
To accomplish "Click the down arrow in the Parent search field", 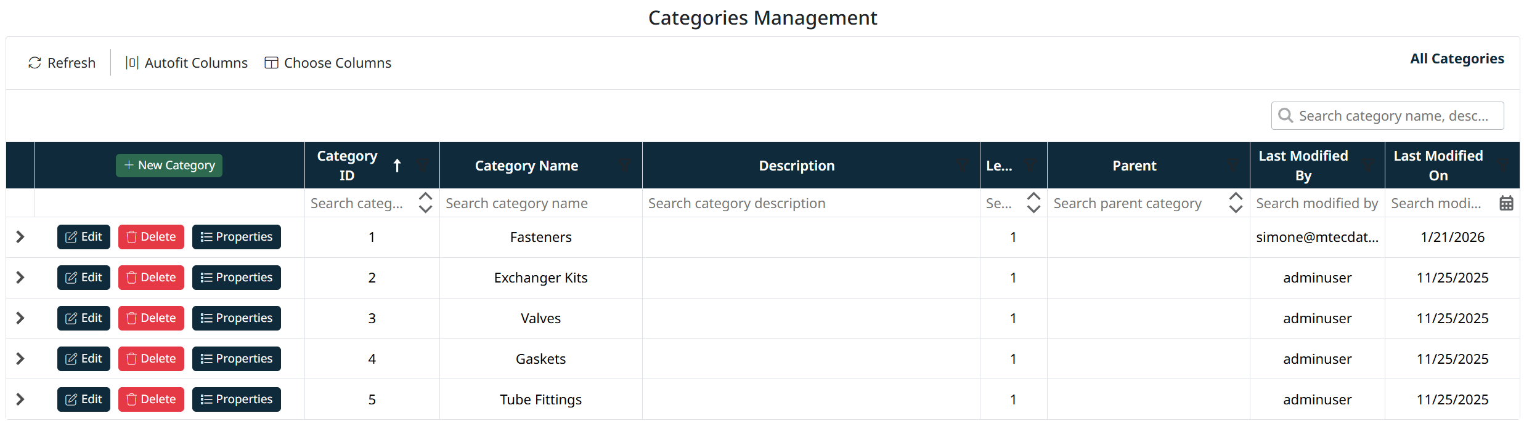I will [1236, 209].
